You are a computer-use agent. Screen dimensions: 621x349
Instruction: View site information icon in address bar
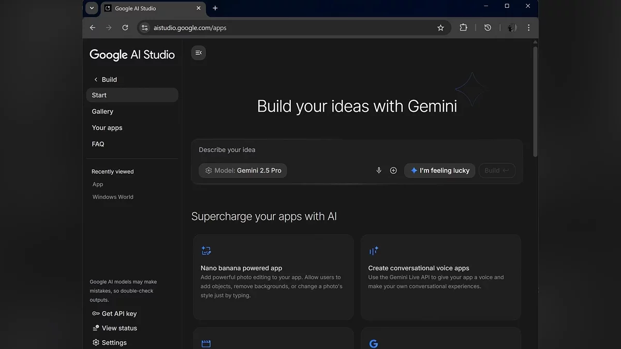coord(144,28)
